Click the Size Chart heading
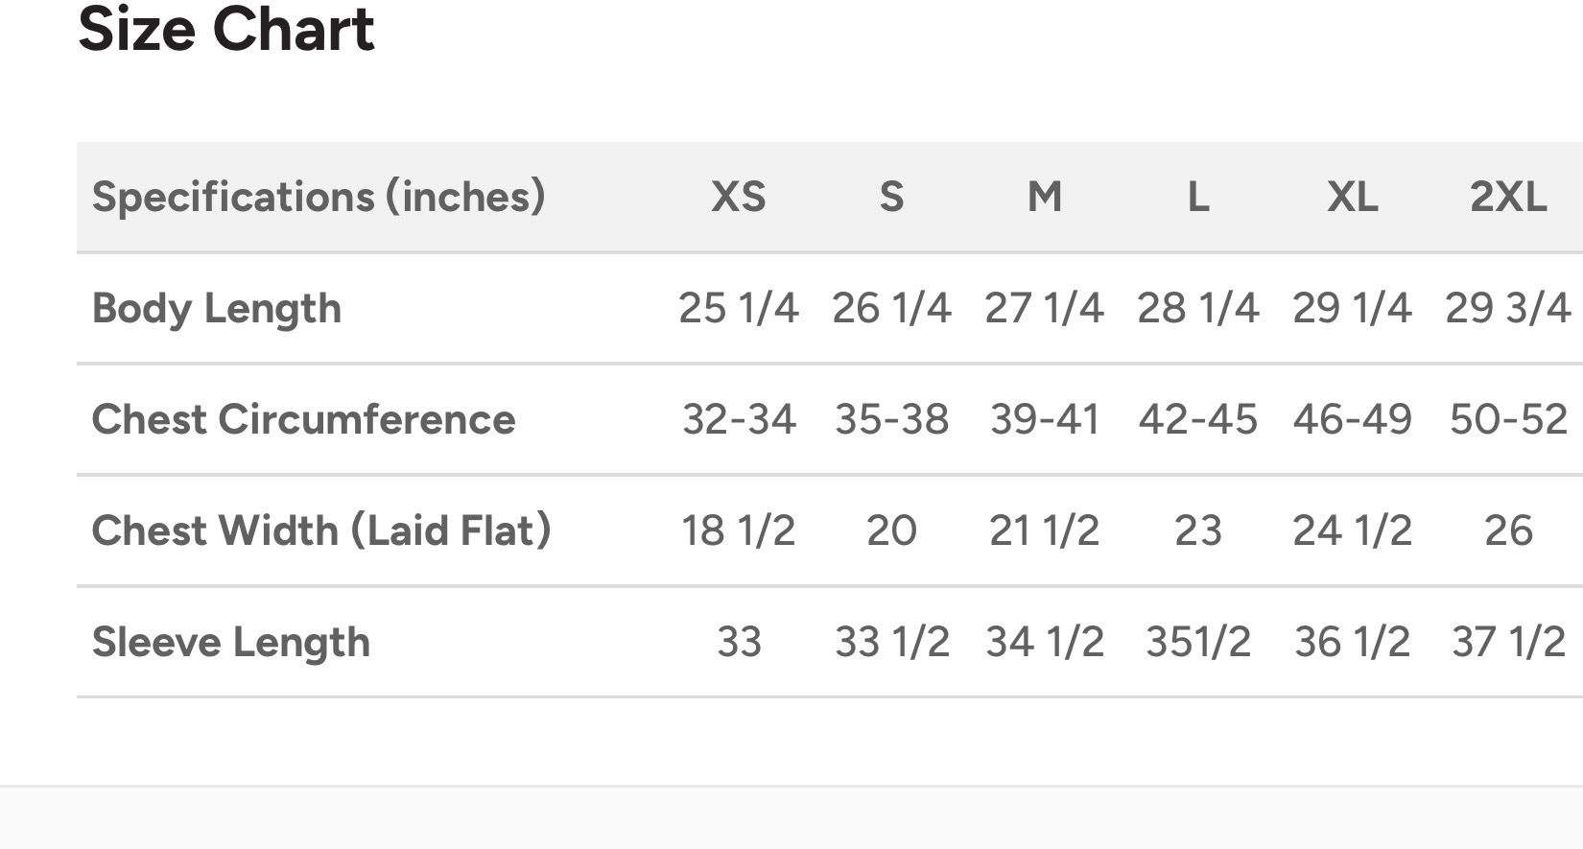Viewport: 1583px width, 849px height. tap(225, 29)
